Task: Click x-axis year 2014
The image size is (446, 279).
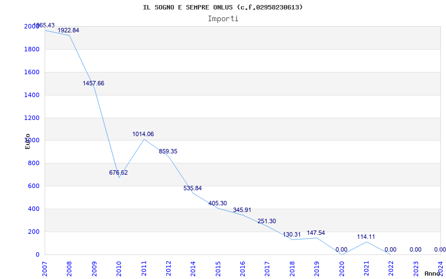Action: [x=193, y=269]
